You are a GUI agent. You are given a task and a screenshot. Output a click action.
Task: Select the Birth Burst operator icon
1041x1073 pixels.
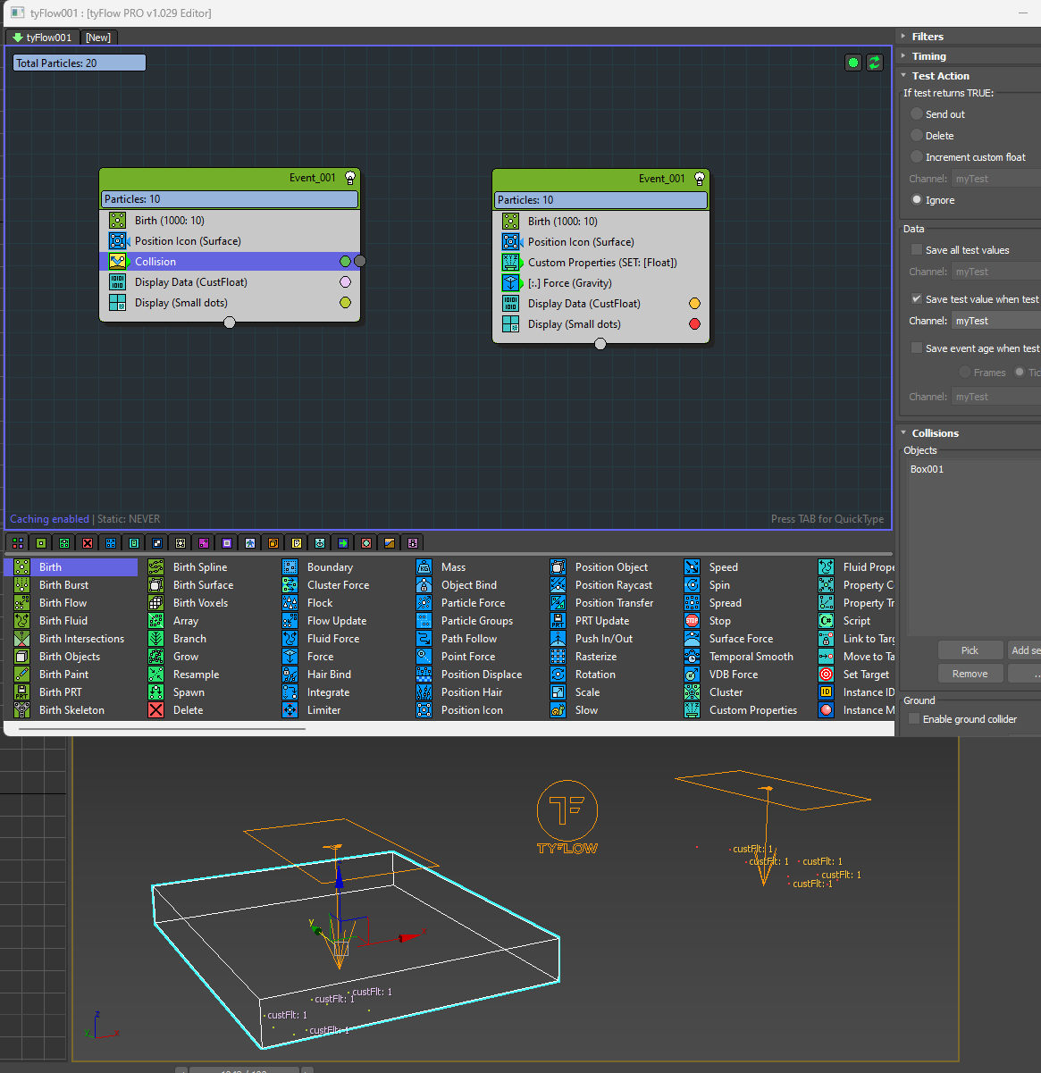(x=22, y=585)
